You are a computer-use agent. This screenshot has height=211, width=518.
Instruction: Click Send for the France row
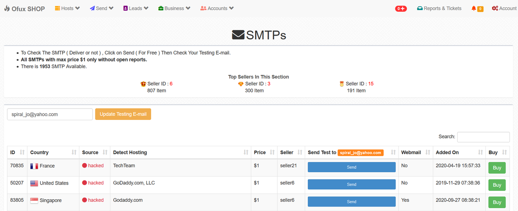[352, 167]
